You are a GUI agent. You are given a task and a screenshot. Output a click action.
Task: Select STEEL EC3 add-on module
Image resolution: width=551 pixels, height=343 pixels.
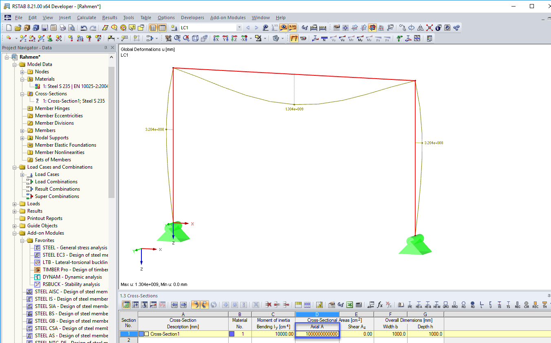click(75, 255)
